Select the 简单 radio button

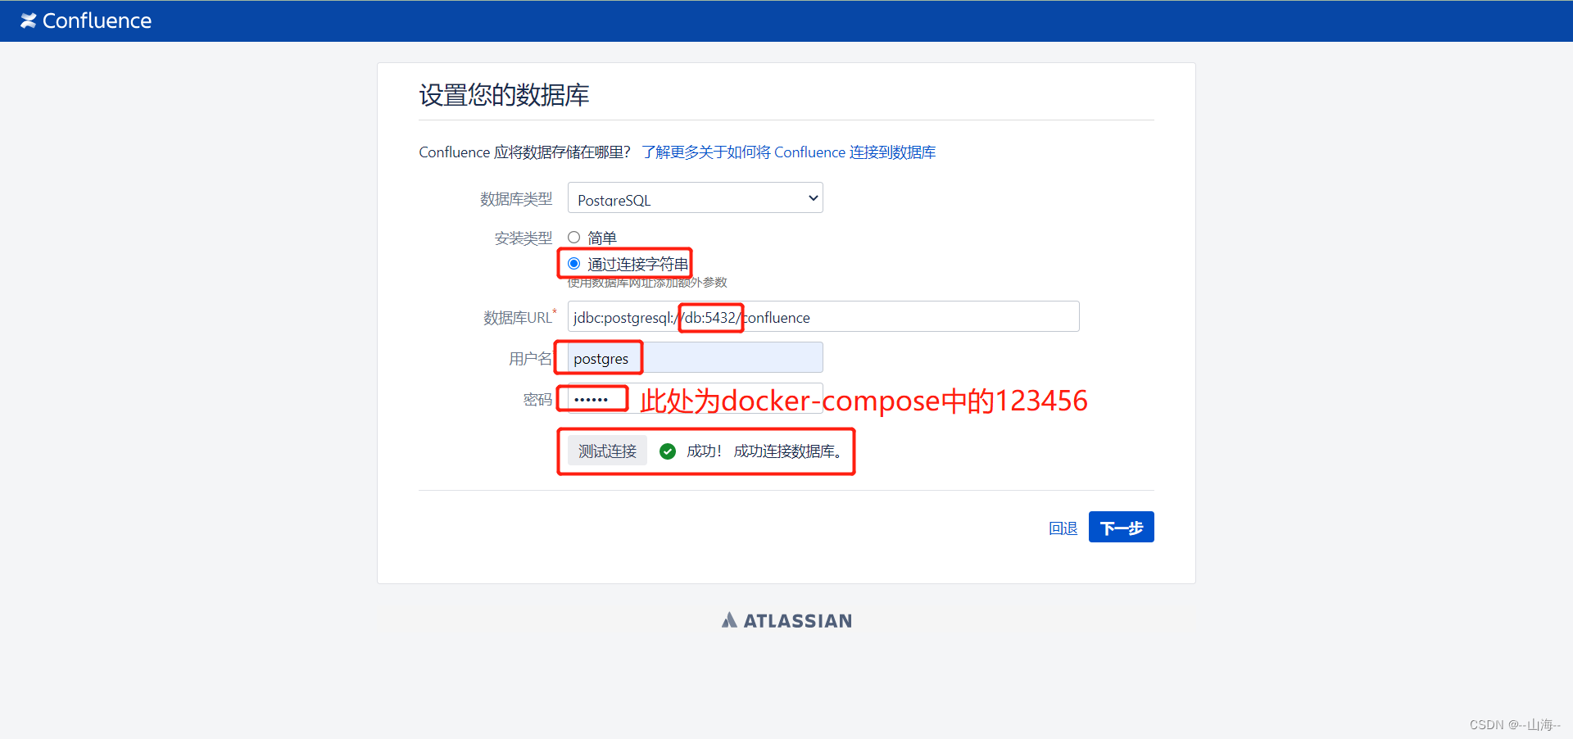pyautogui.click(x=573, y=238)
